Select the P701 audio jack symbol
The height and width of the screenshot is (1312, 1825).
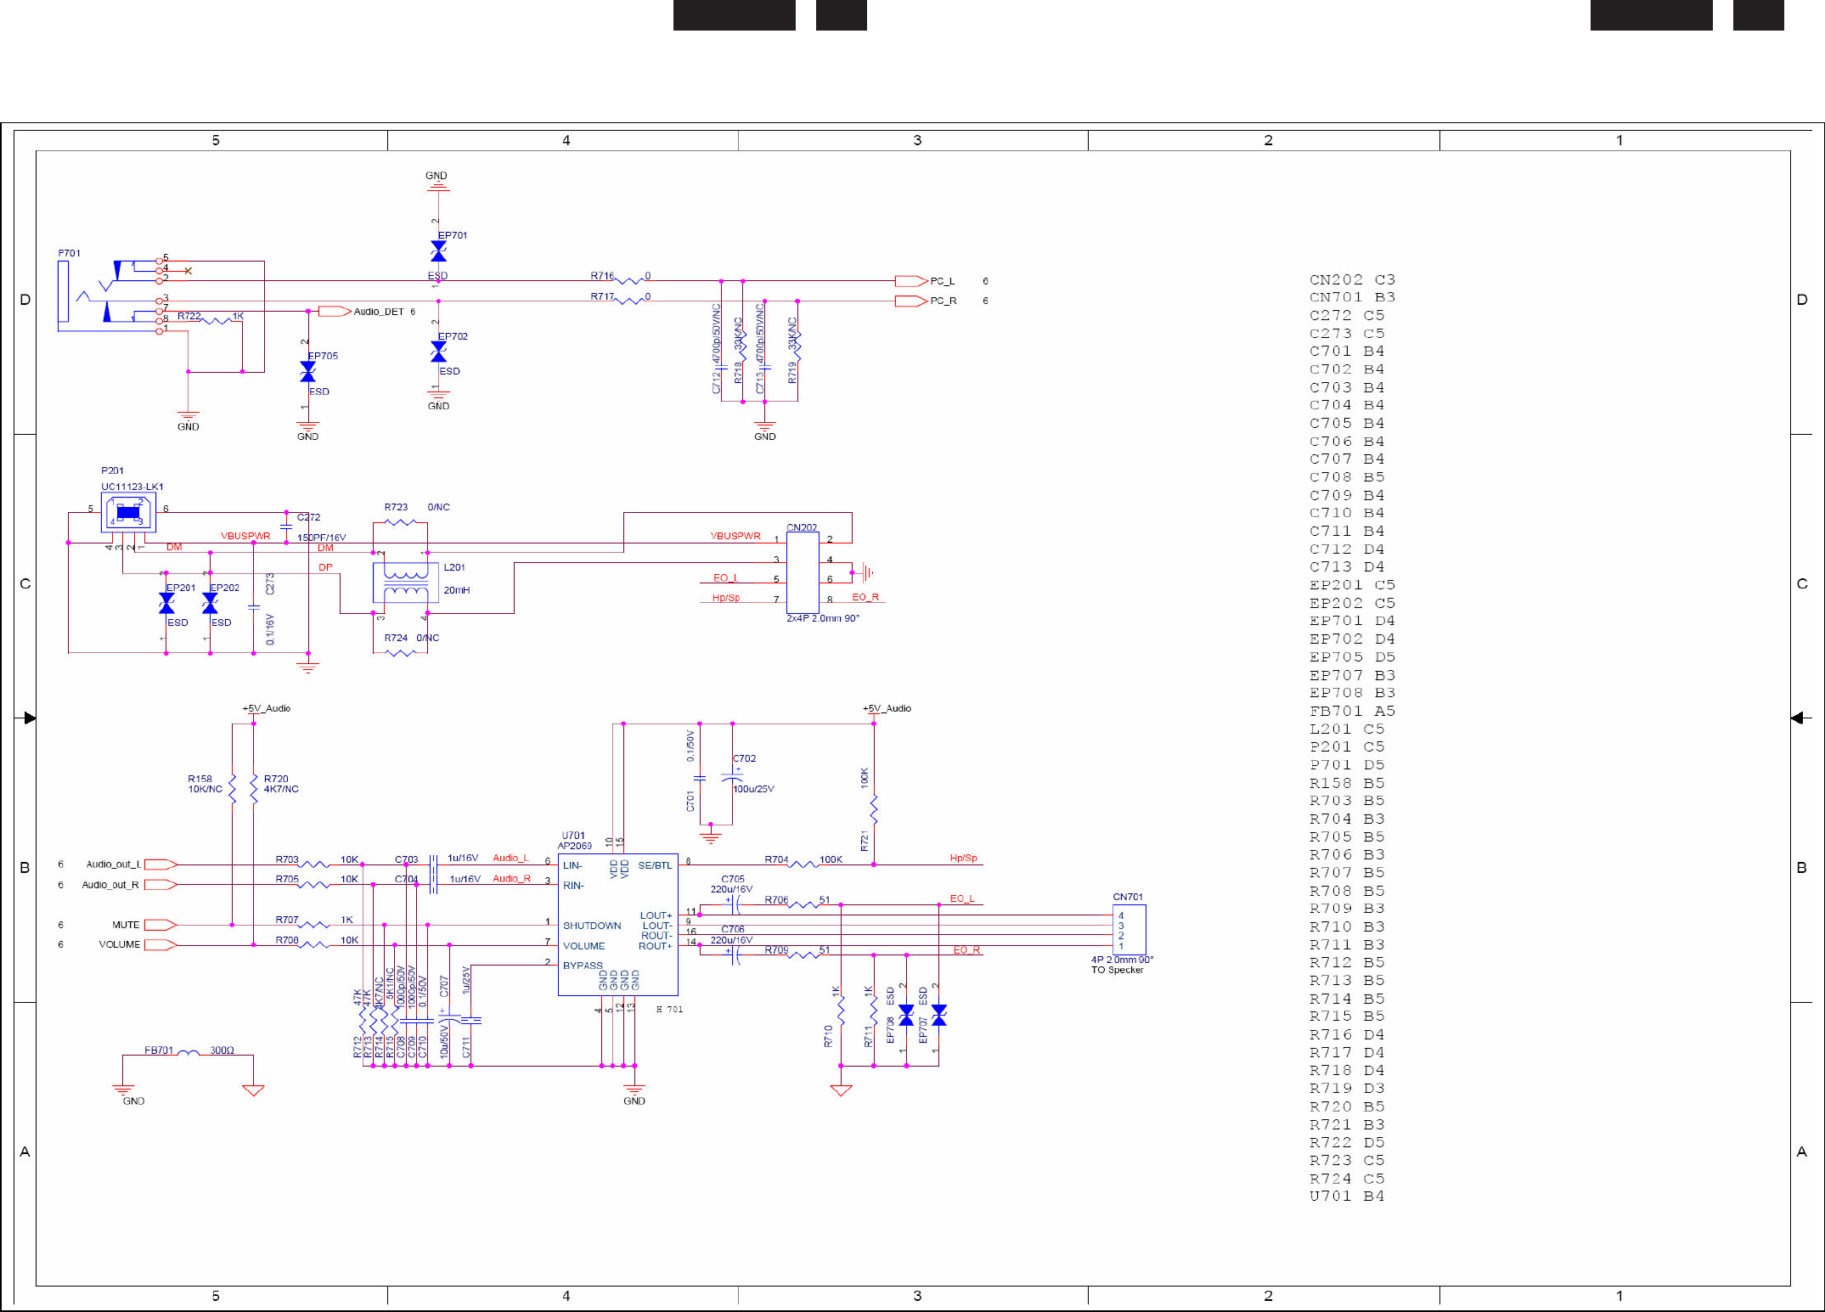pos(110,294)
